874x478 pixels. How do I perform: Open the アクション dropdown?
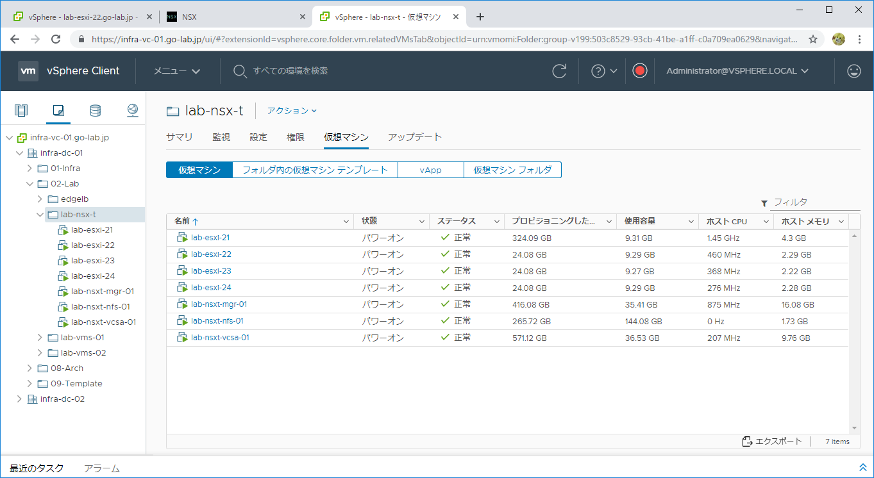(292, 111)
